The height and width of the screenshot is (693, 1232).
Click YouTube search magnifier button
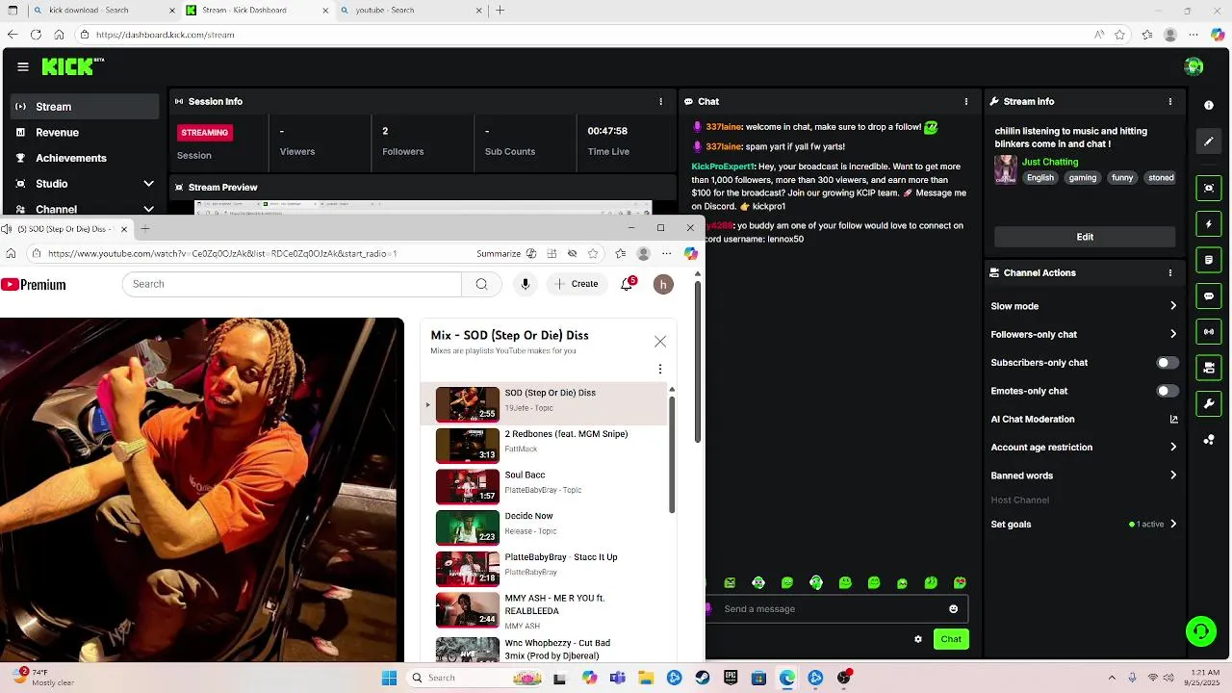[481, 284]
